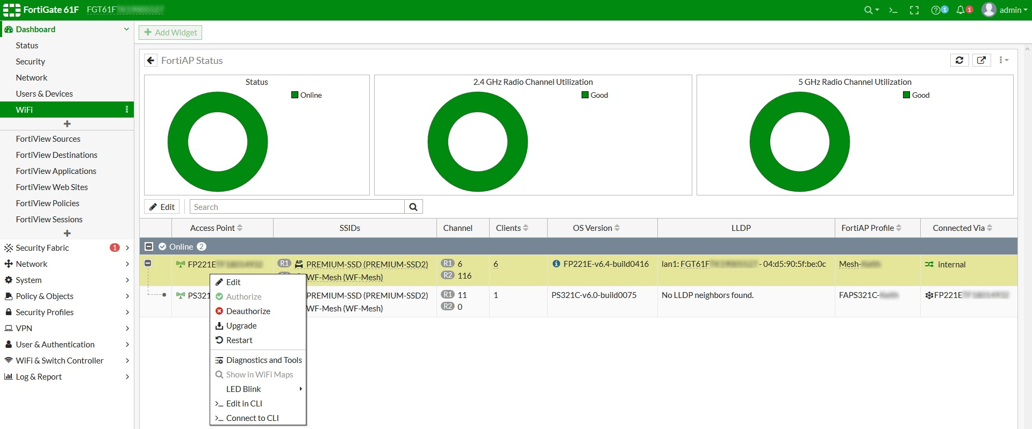
Task: Open the admin account dropdown
Action: coord(1013,10)
